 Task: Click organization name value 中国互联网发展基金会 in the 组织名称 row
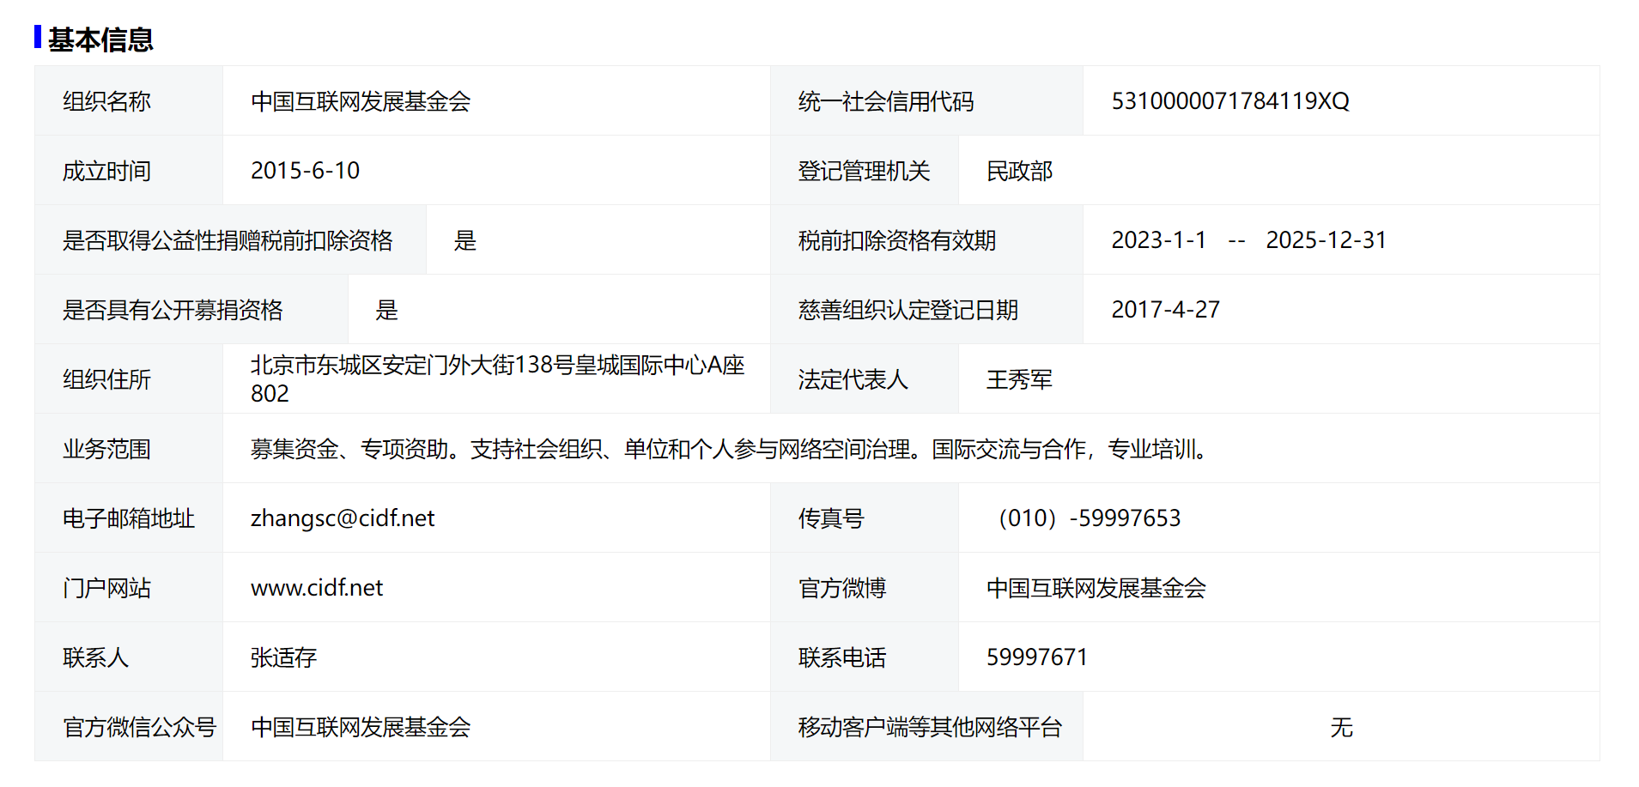[x=361, y=101]
